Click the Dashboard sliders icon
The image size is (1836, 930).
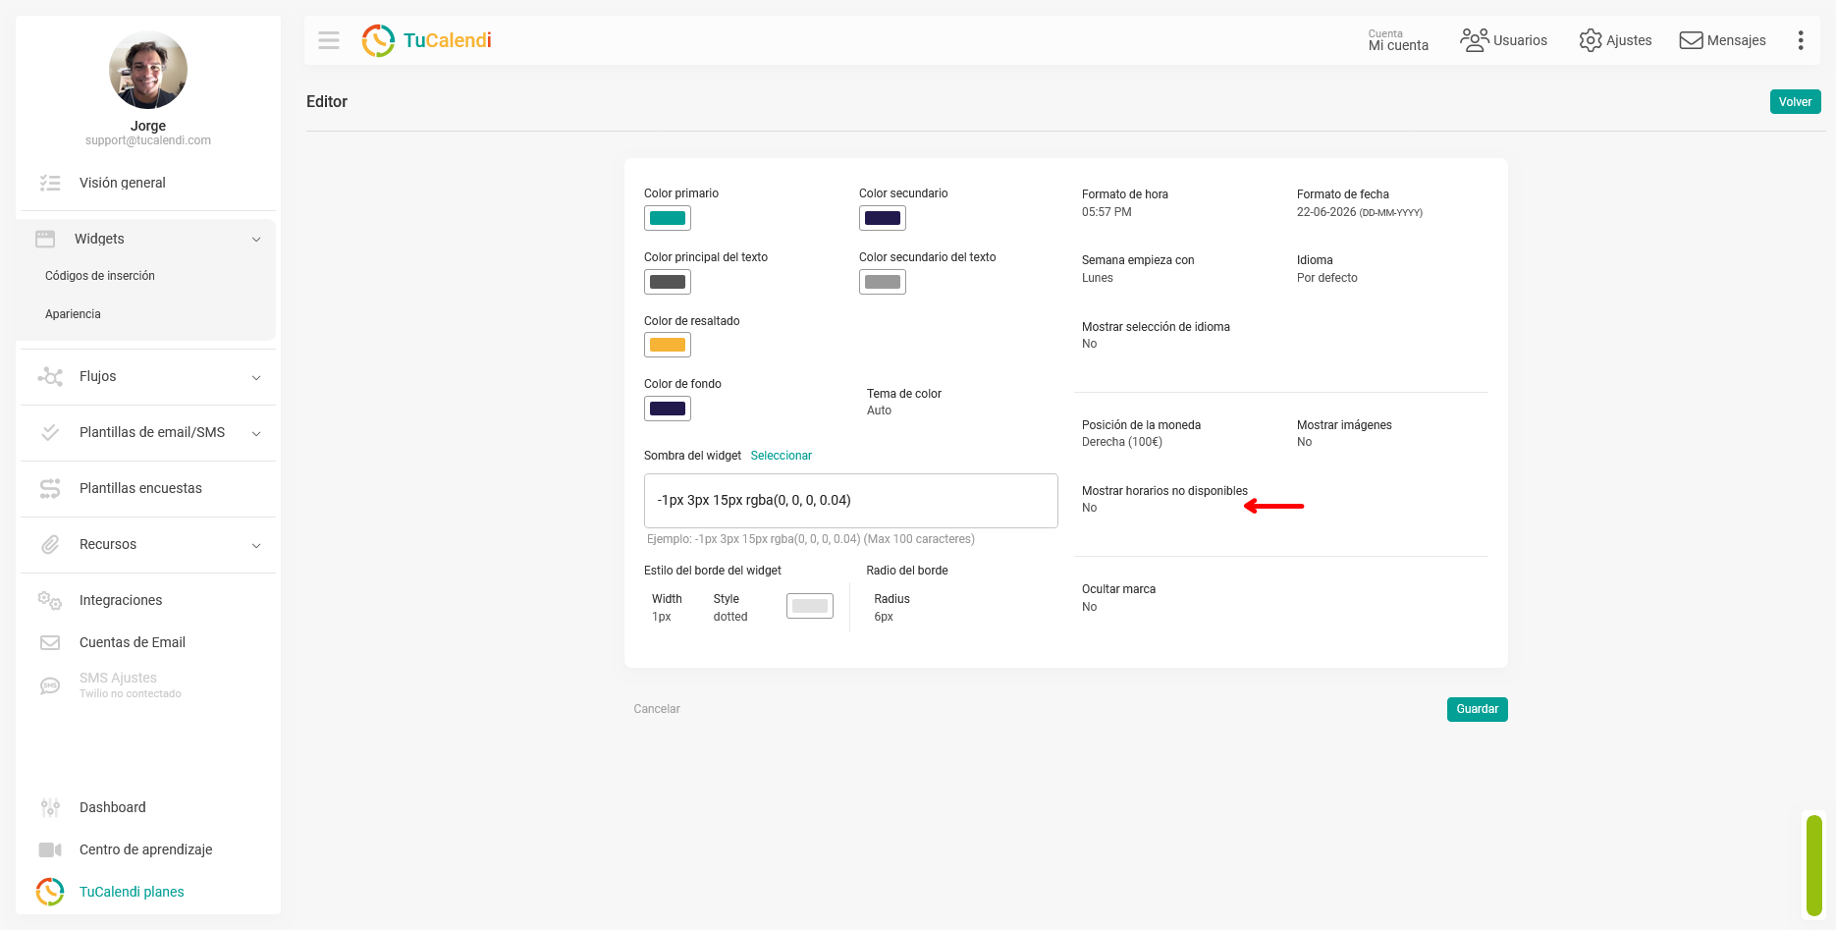[x=50, y=807]
